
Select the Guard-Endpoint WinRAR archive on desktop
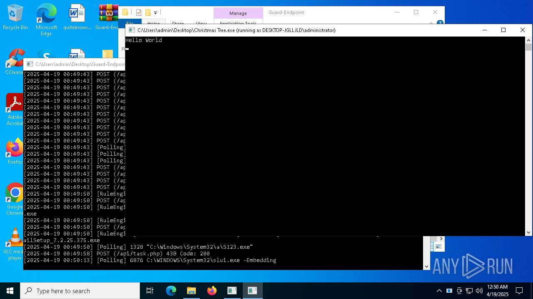[x=107, y=17]
